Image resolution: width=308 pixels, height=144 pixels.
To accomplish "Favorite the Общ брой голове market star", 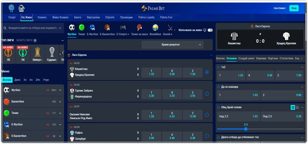I will point(218,107).
